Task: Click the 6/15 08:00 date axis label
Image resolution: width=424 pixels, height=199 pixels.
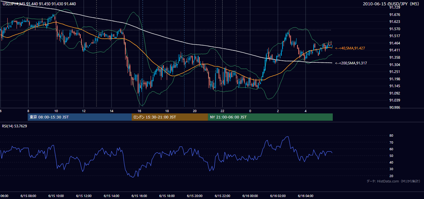Action: click(28, 196)
